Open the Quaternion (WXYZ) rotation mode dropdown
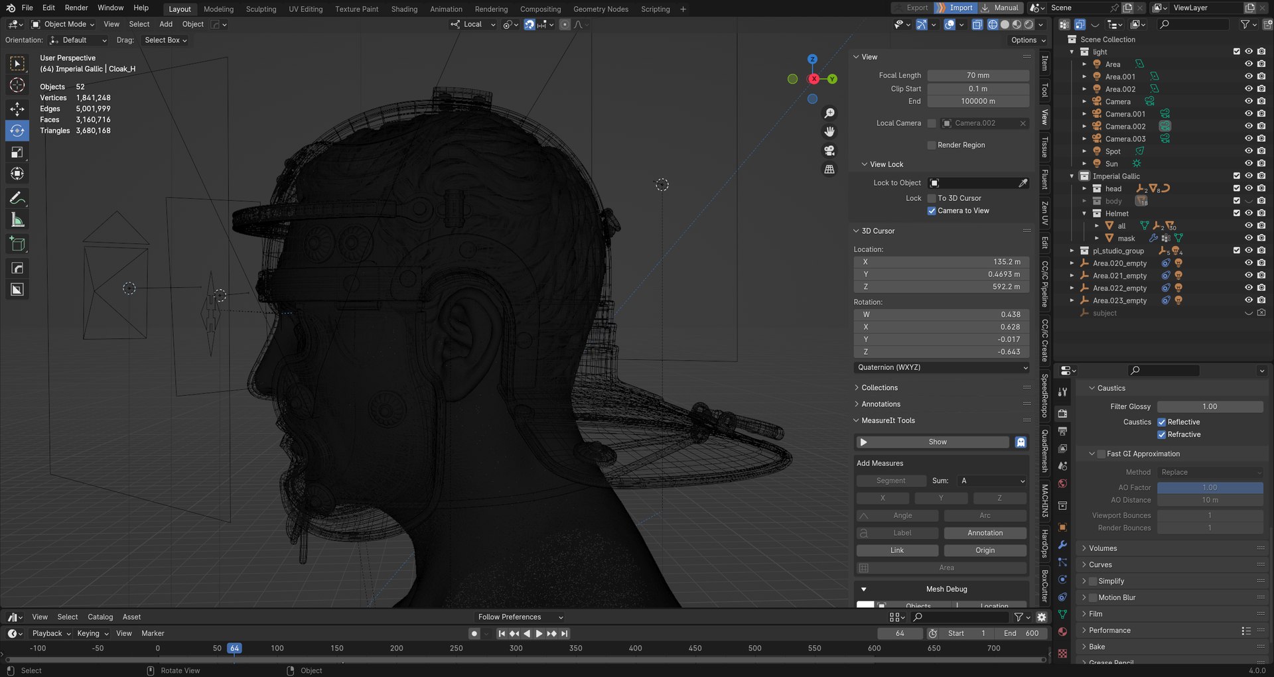The width and height of the screenshot is (1274, 677). (941, 367)
